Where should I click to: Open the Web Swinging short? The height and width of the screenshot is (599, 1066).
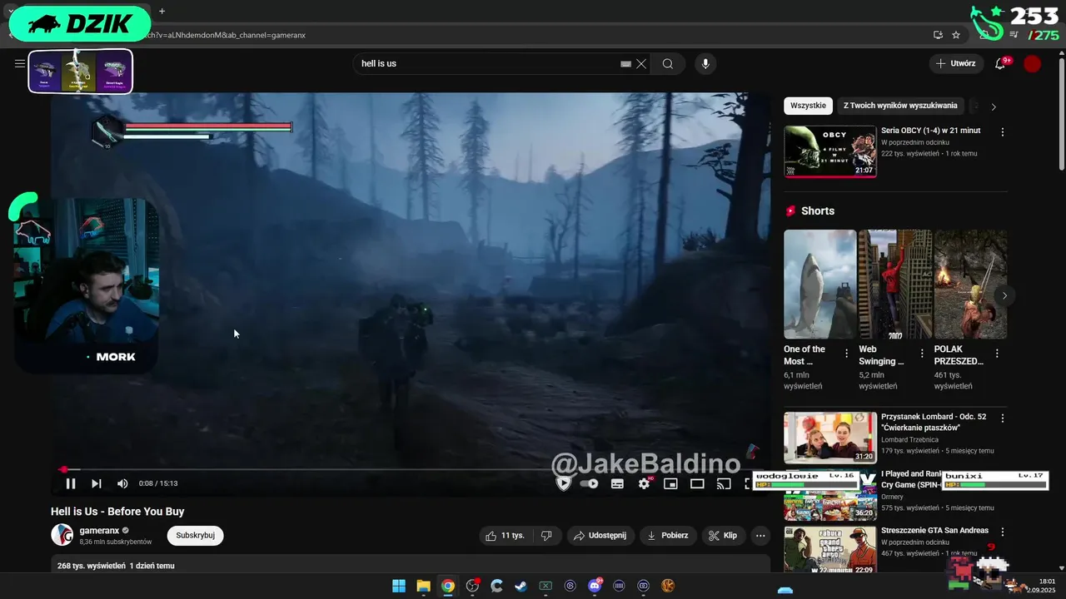(894, 285)
